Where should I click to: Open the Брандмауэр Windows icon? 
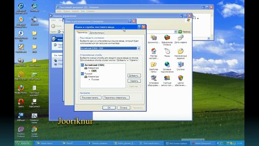click(167, 40)
